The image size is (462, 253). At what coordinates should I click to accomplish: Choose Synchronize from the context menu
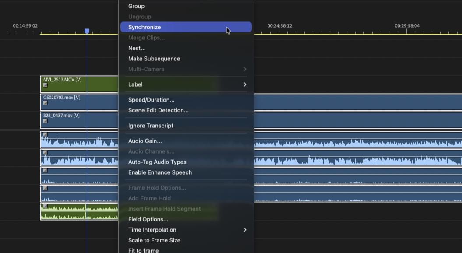[186, 27]
